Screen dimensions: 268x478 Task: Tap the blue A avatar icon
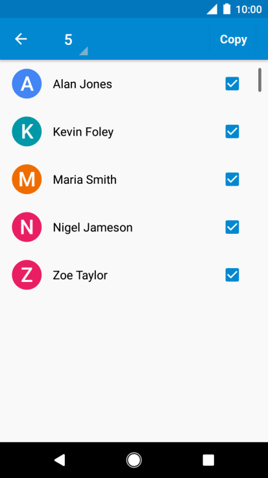pyautogui.click(x=27, y=84)
